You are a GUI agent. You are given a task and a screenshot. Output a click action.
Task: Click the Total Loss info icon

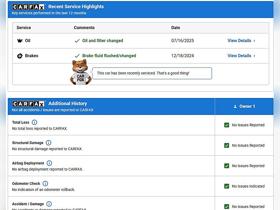click(34, 122)
